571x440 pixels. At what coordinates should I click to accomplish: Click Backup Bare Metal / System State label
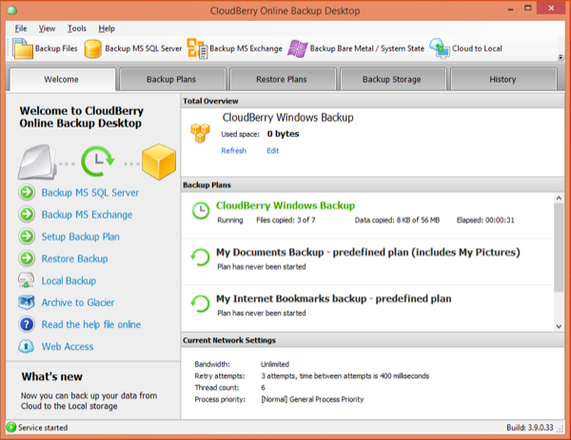[367, 48]
